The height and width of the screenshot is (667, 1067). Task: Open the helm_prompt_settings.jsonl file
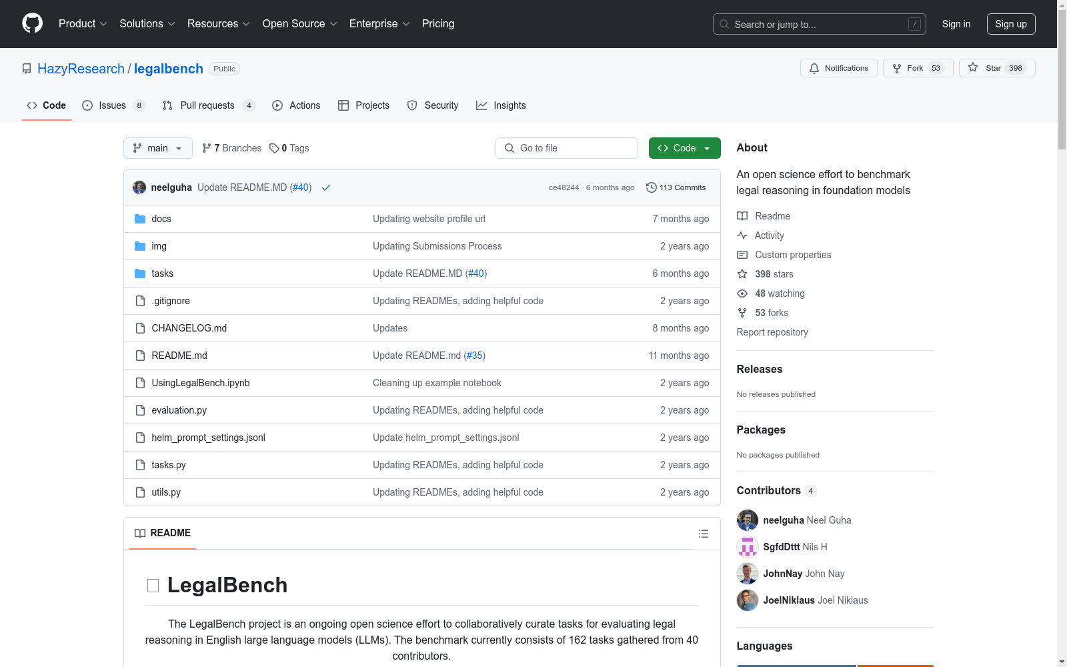[x=209, y=438]
